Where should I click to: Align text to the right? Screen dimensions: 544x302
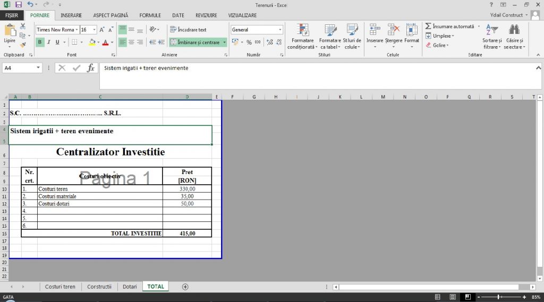(x=140, y=42)
